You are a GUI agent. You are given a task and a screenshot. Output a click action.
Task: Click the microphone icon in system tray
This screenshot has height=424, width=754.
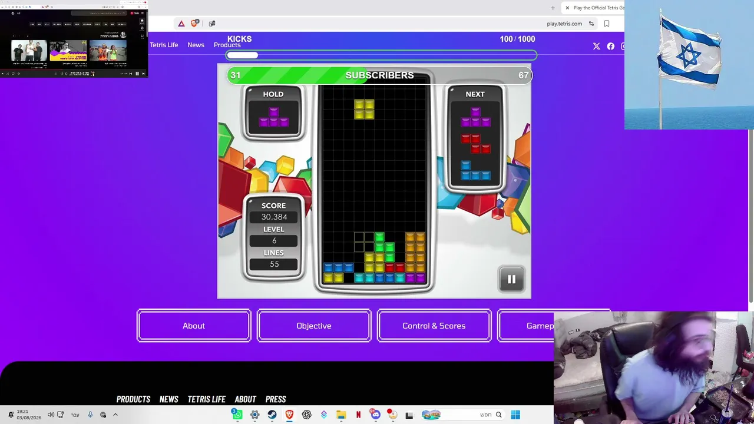click(90, 415)
